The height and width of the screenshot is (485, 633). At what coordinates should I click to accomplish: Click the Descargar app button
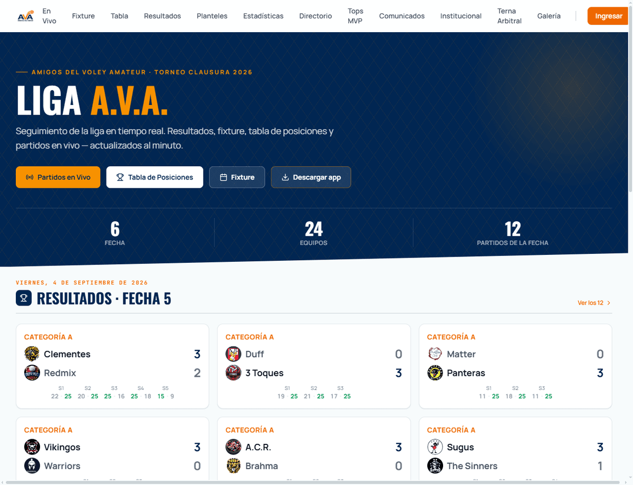pyautogui.click(x=311, y=177)
